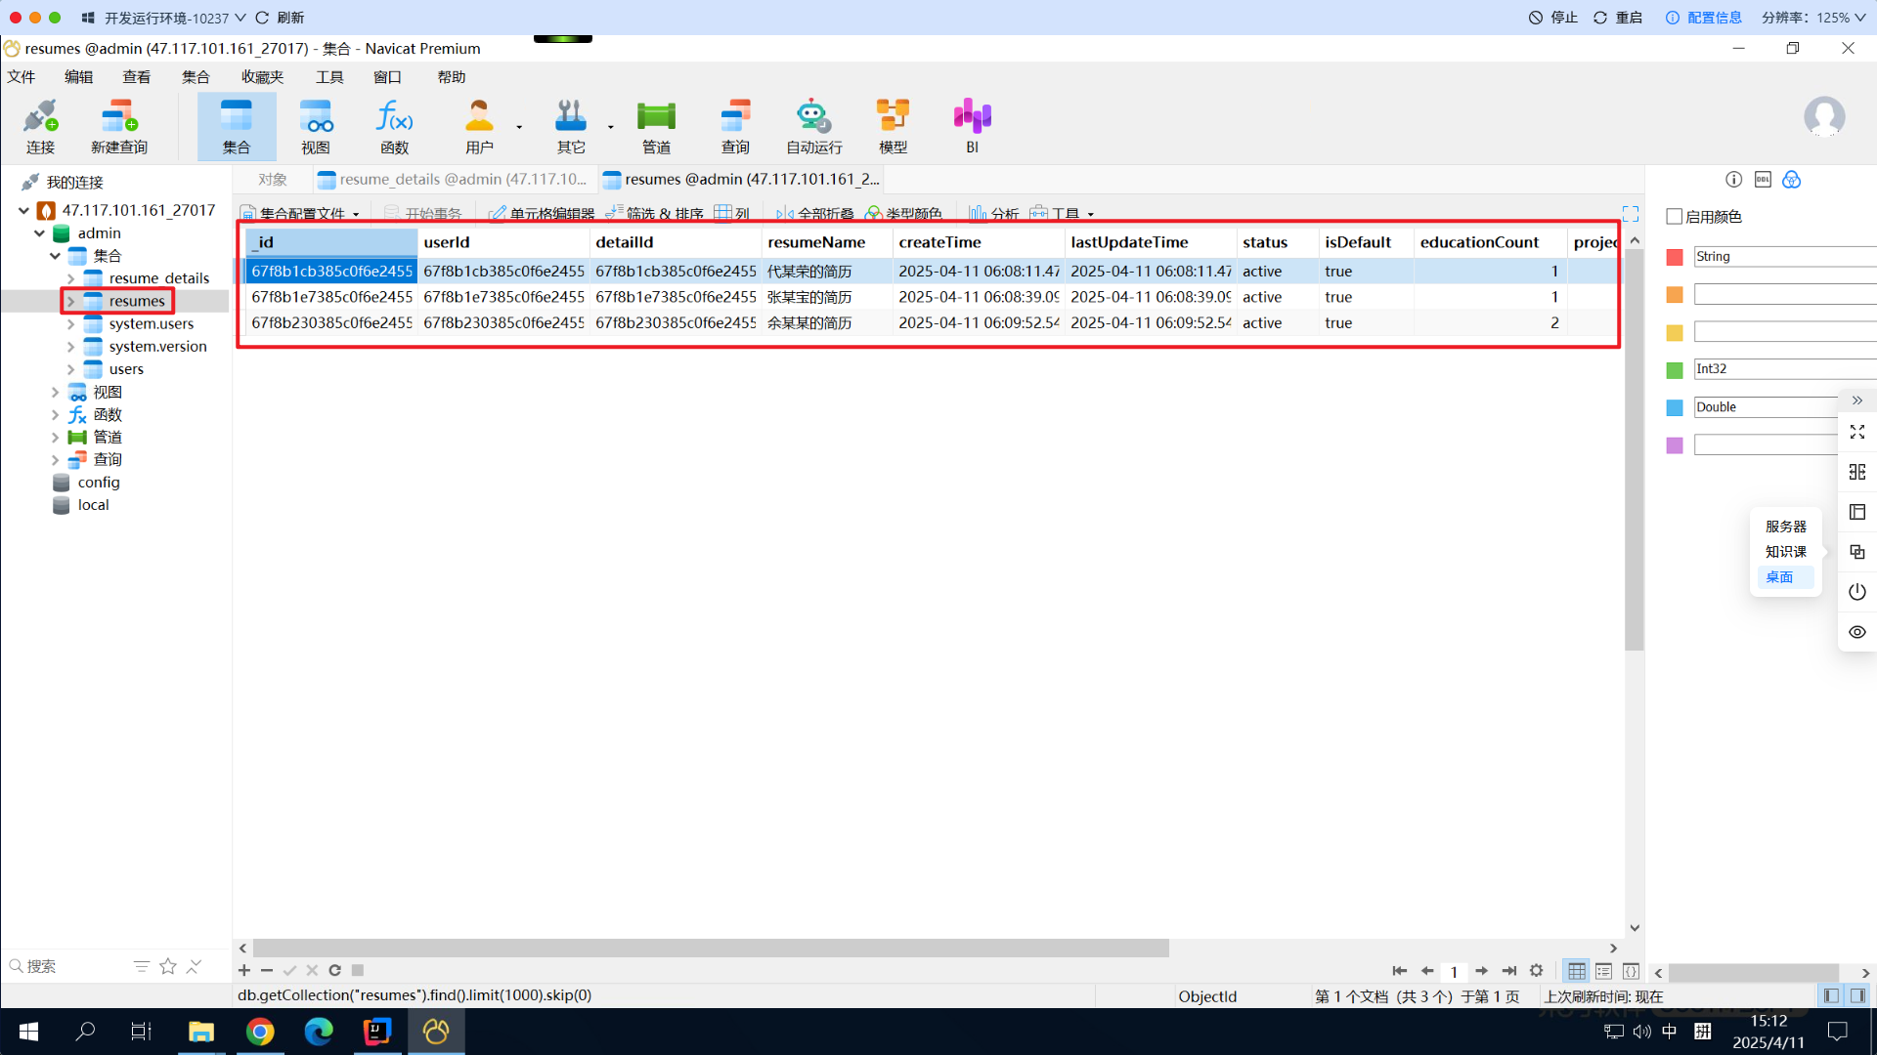The height and width of the screenshot is (1055, 1877).
Task: Open the 管道 (Pipeline) toolbar icon
Action: point(656,127)
